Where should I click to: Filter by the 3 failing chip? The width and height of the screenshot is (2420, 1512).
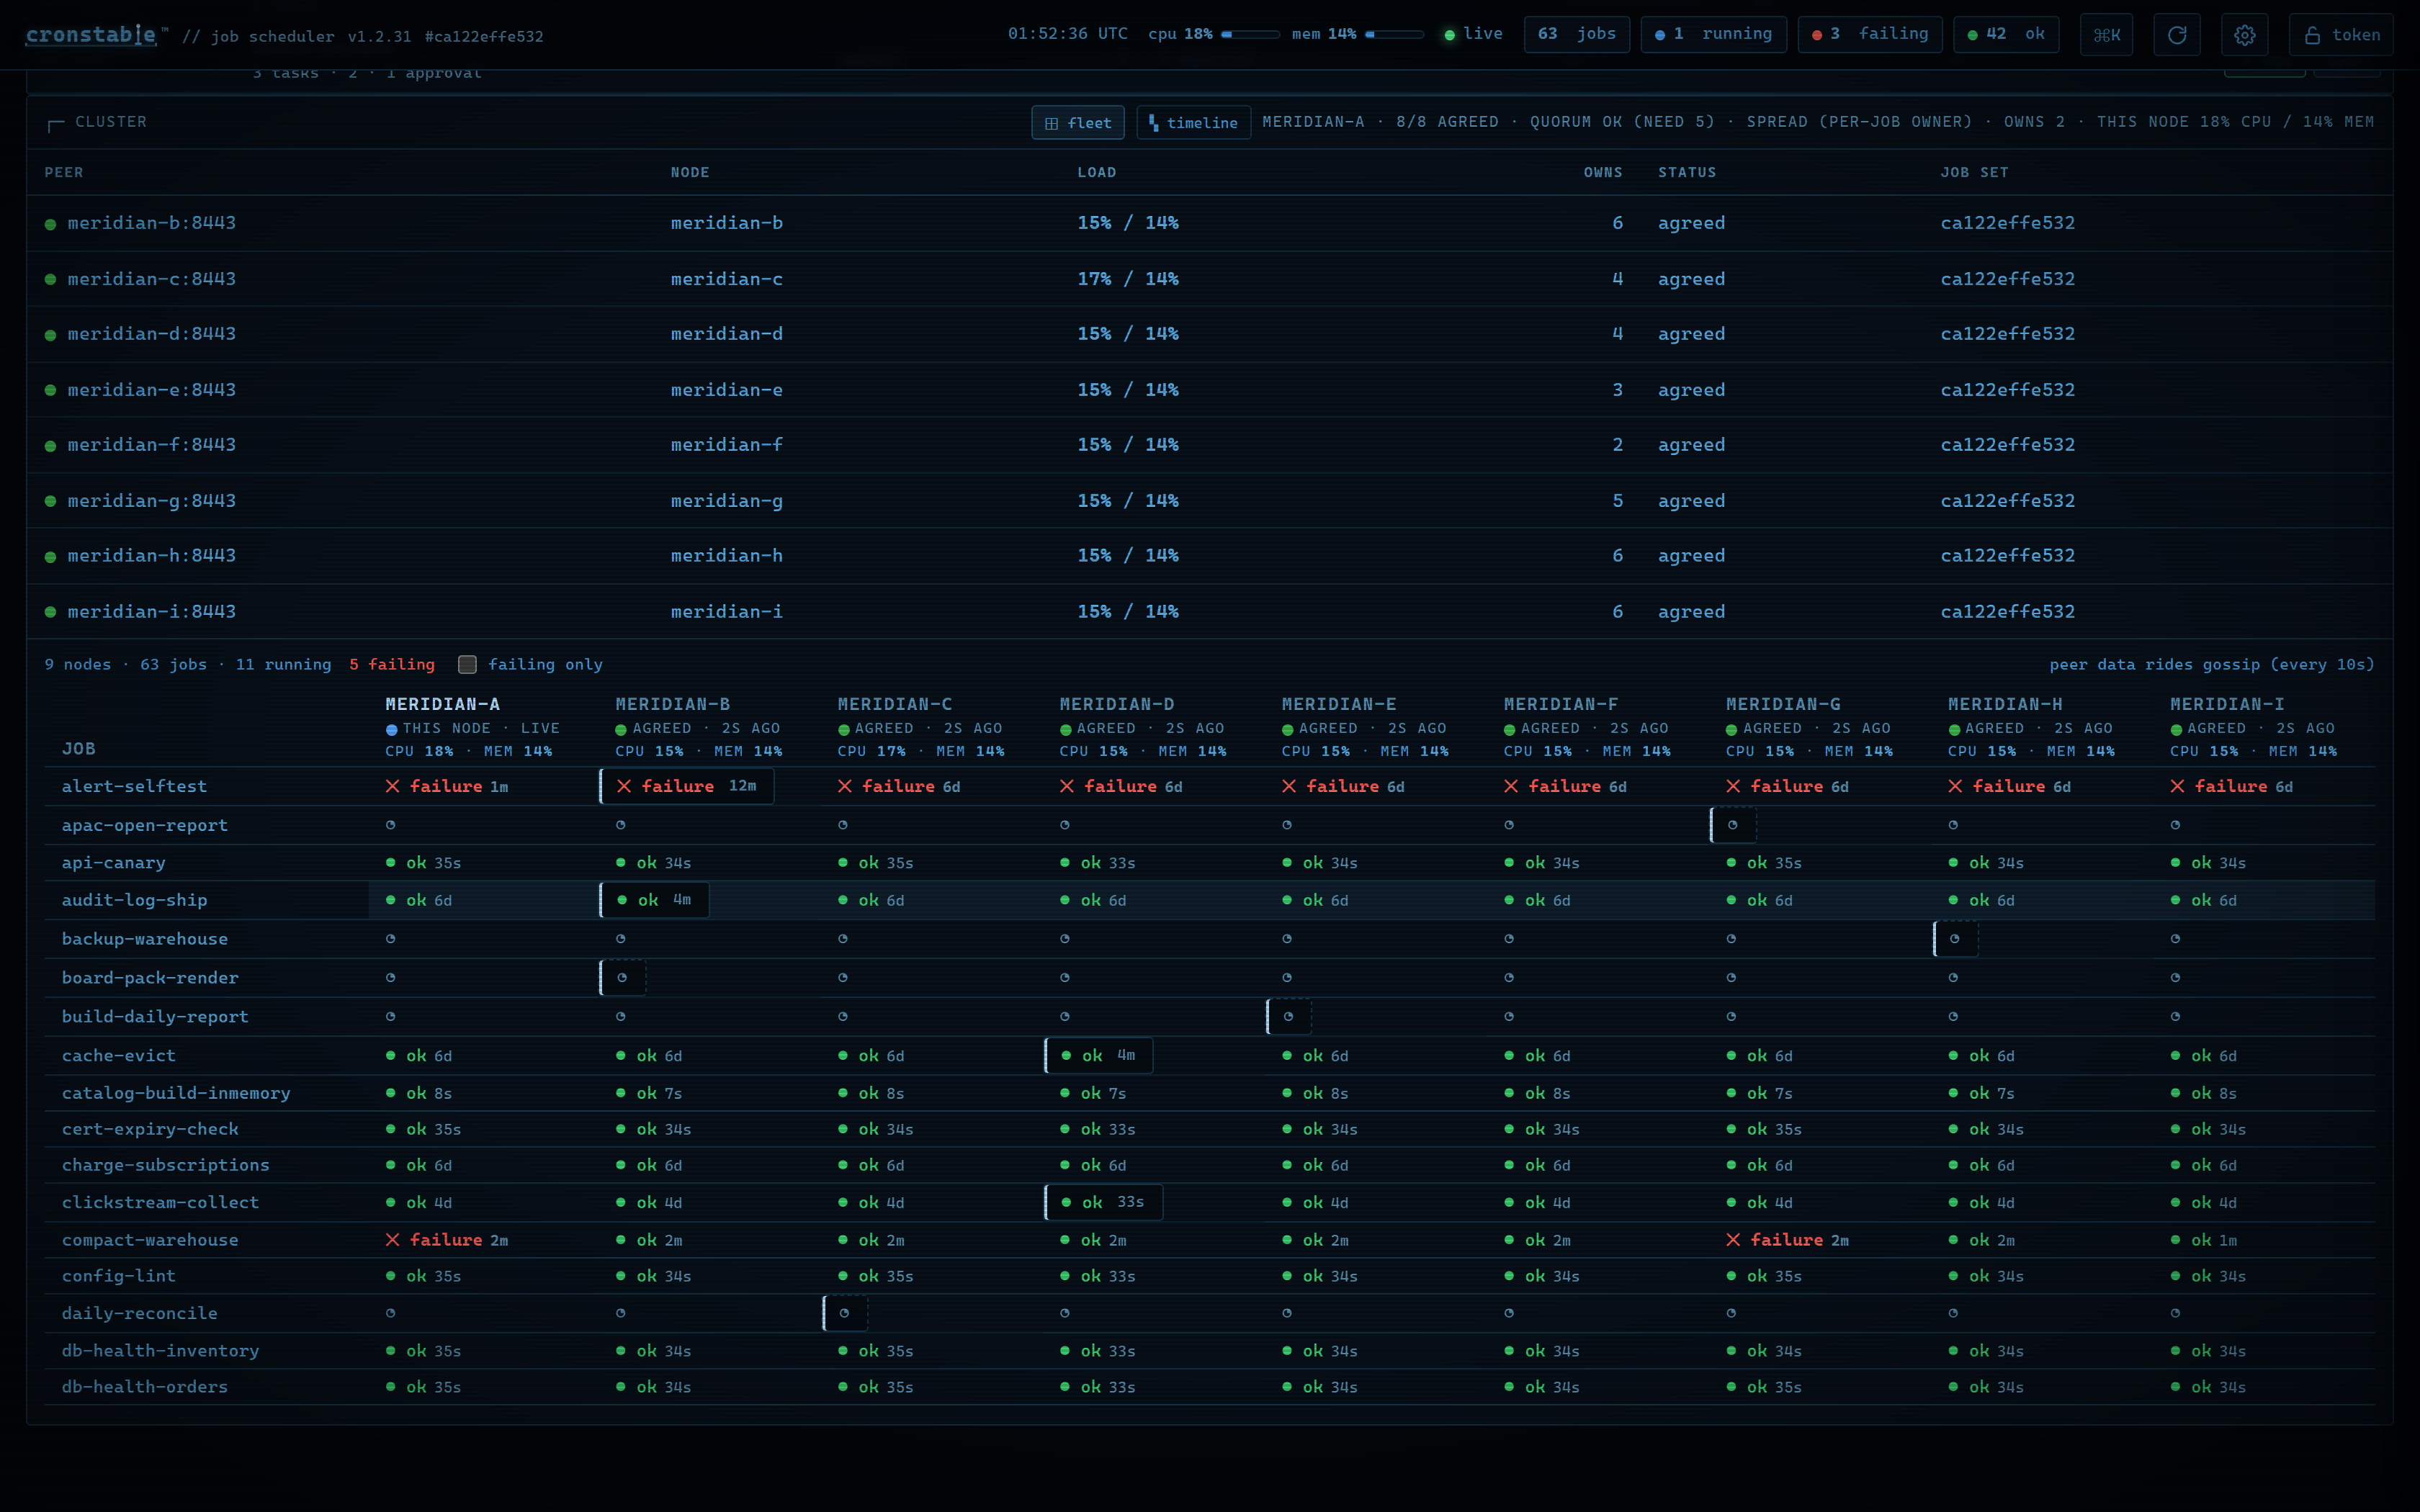pos(1870,34)
